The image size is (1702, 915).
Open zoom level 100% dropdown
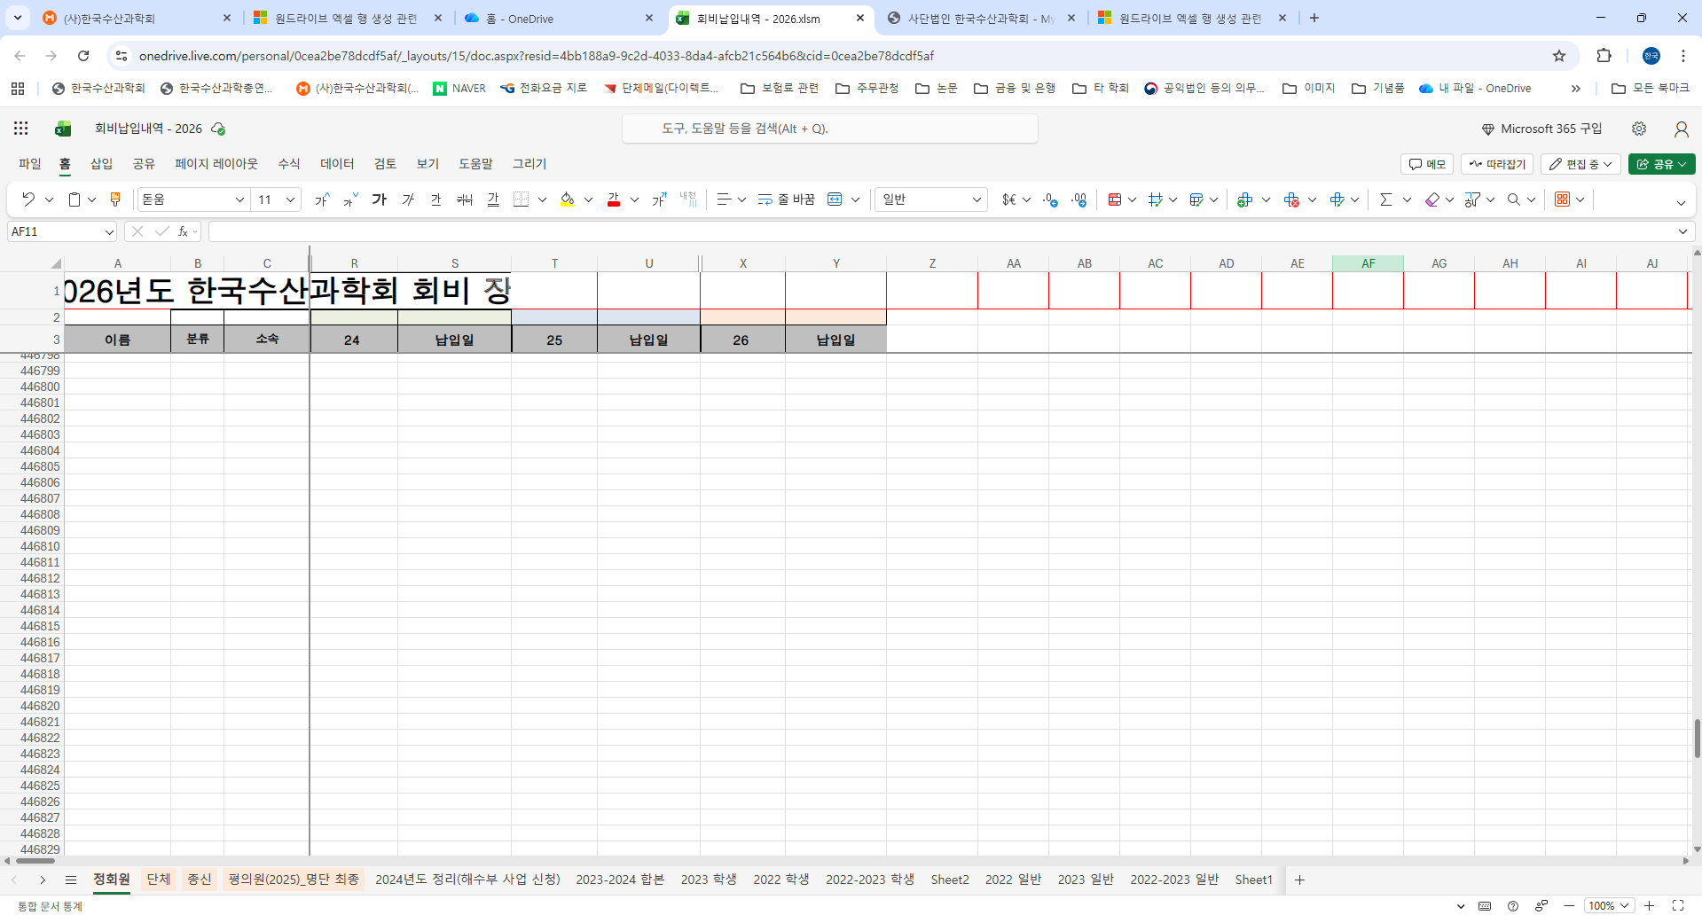1609,905
